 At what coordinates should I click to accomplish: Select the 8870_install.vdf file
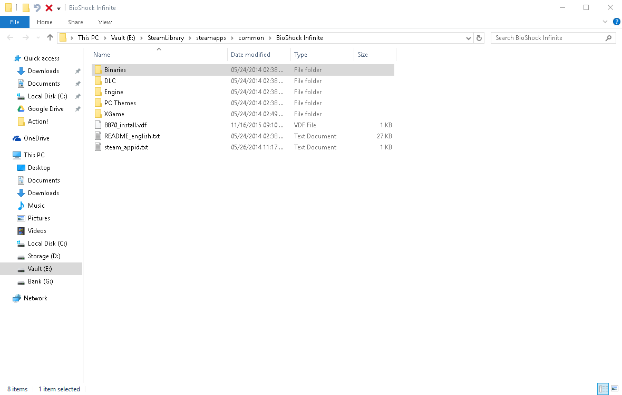243,125
